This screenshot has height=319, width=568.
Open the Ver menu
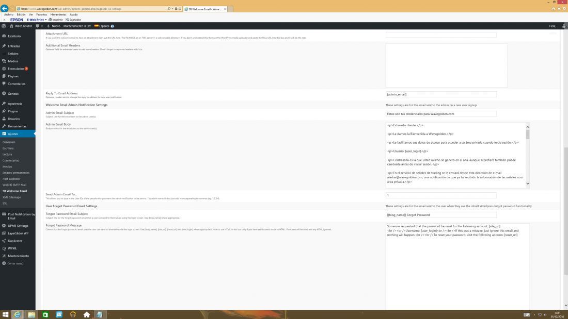pos(31,15)
